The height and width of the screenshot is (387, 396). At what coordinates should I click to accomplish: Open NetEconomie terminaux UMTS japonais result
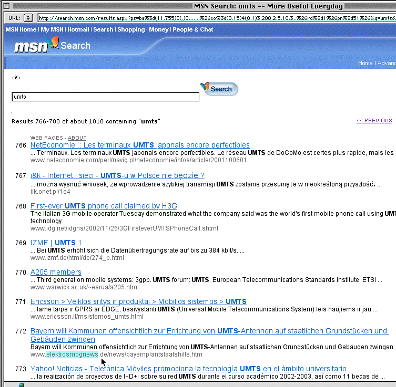[x=140, y=145]
